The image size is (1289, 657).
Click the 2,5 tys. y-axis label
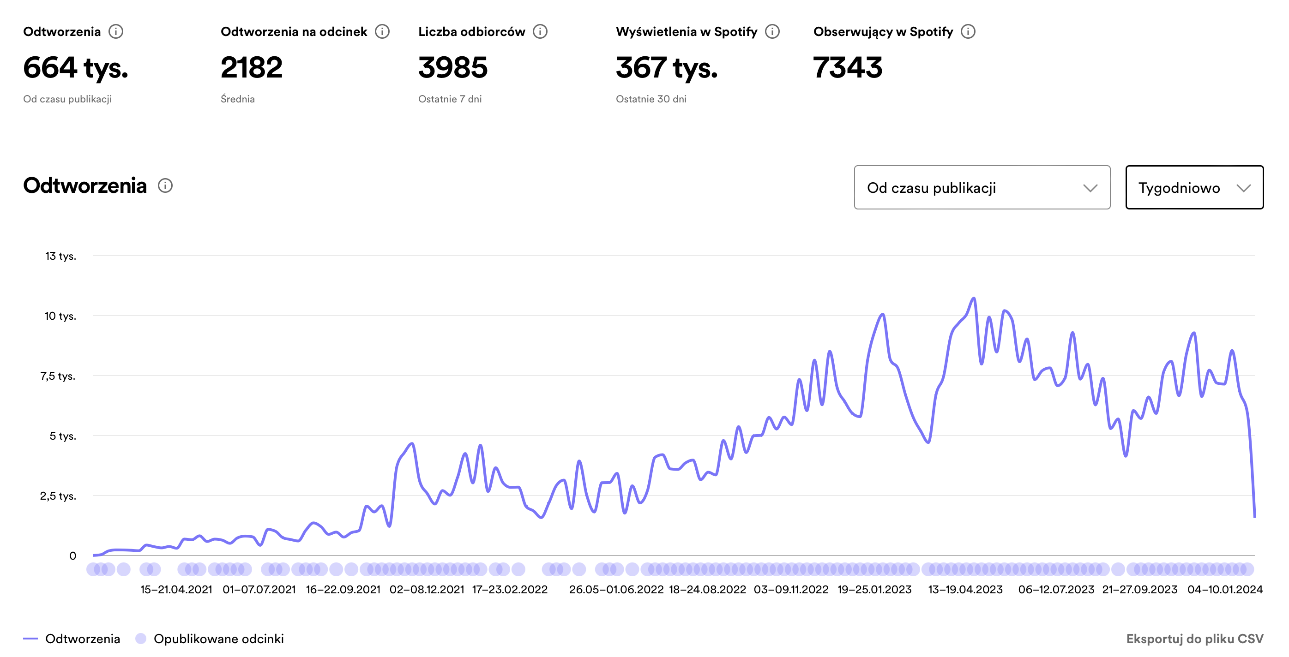pos(58,496)
